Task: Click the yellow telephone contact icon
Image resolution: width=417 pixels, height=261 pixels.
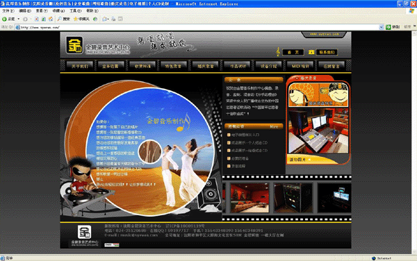Action: coord(311,52)
